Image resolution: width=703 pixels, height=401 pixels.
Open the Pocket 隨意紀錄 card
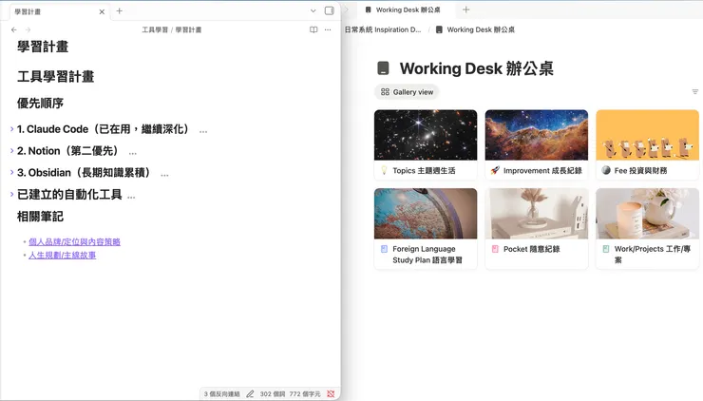point(536,228)
